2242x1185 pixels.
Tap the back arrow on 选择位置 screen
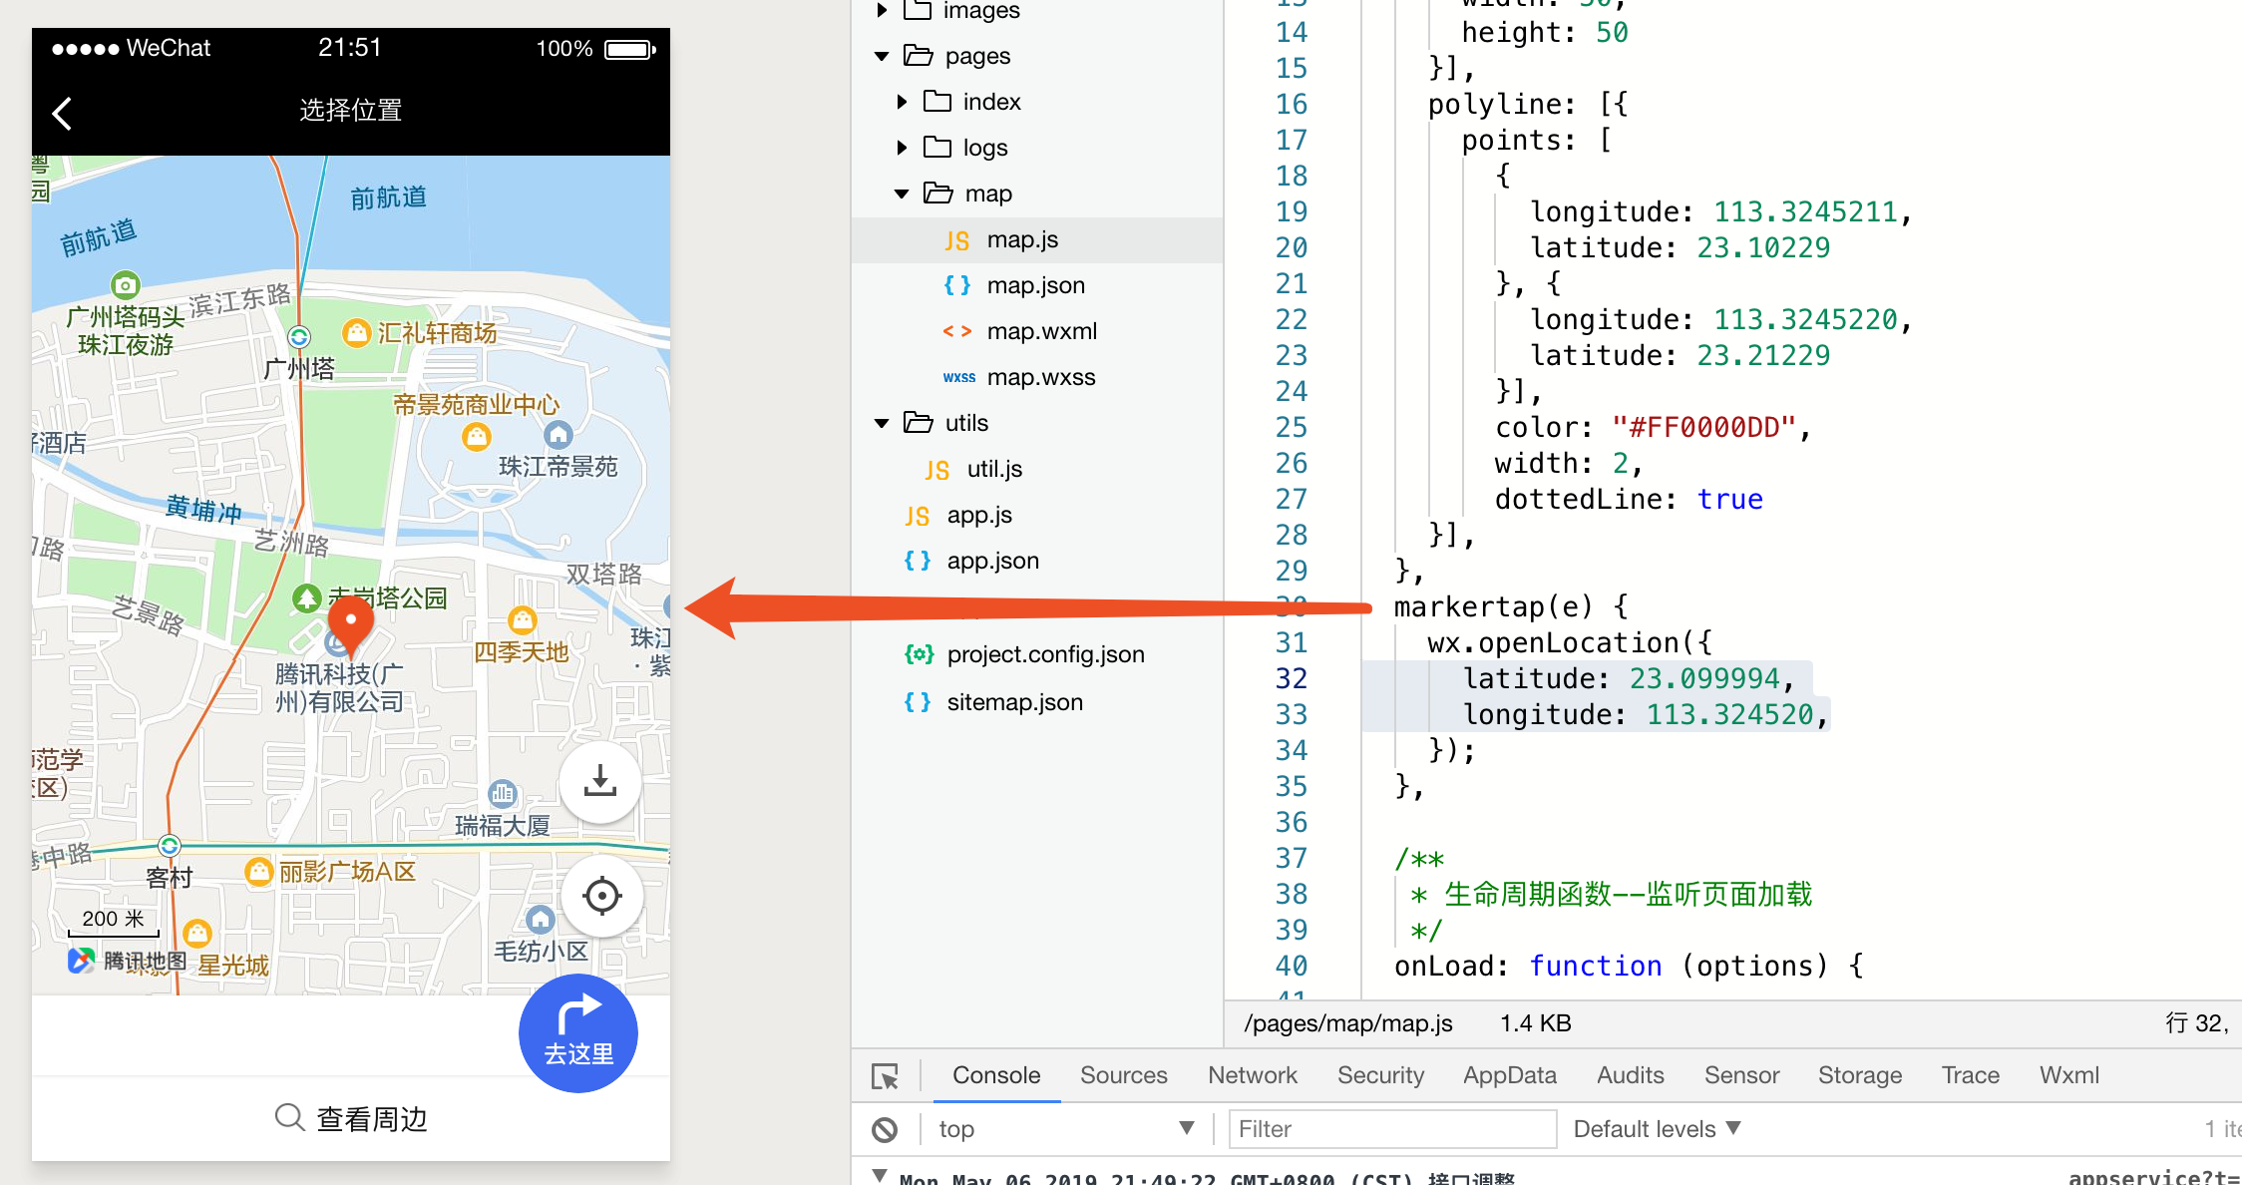[x=62, y=112]
